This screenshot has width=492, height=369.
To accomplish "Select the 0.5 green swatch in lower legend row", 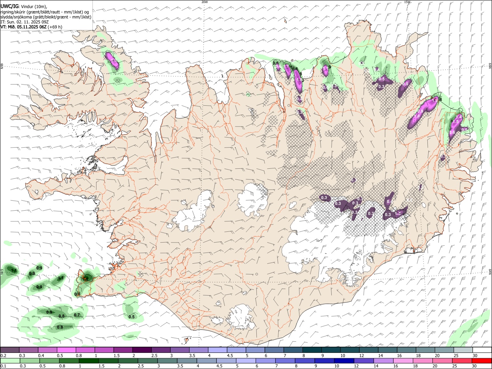I will [x=49, y=361].
